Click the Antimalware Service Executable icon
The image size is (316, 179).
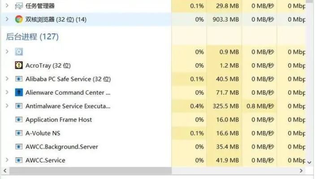pos(19,106)
